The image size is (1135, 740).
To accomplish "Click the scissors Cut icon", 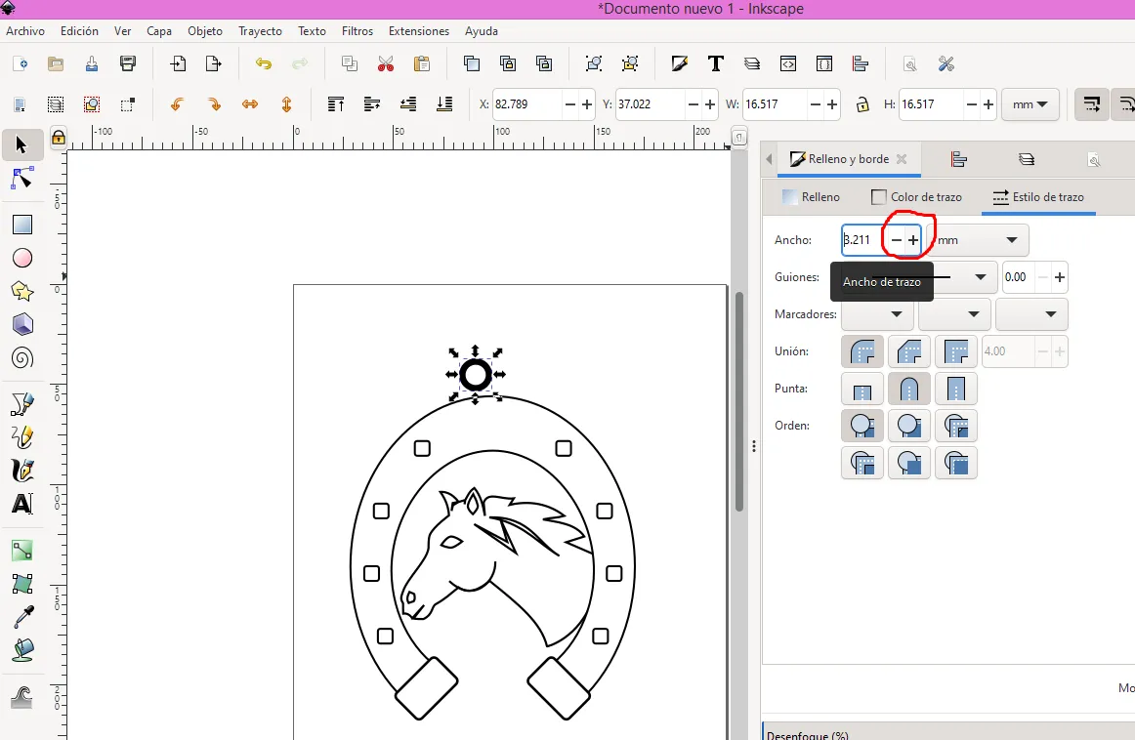I will tap(386, 64).
